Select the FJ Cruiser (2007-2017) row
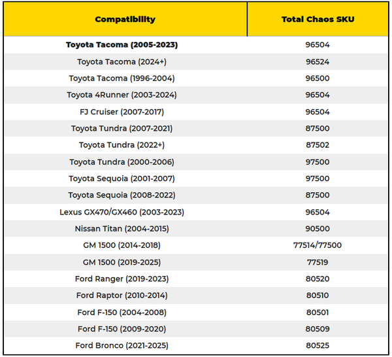This screenshot has height=357, width=392. tap(122, 112)
